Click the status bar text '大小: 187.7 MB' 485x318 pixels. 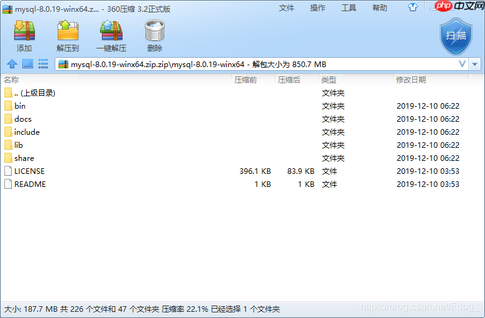pos(31,309)
